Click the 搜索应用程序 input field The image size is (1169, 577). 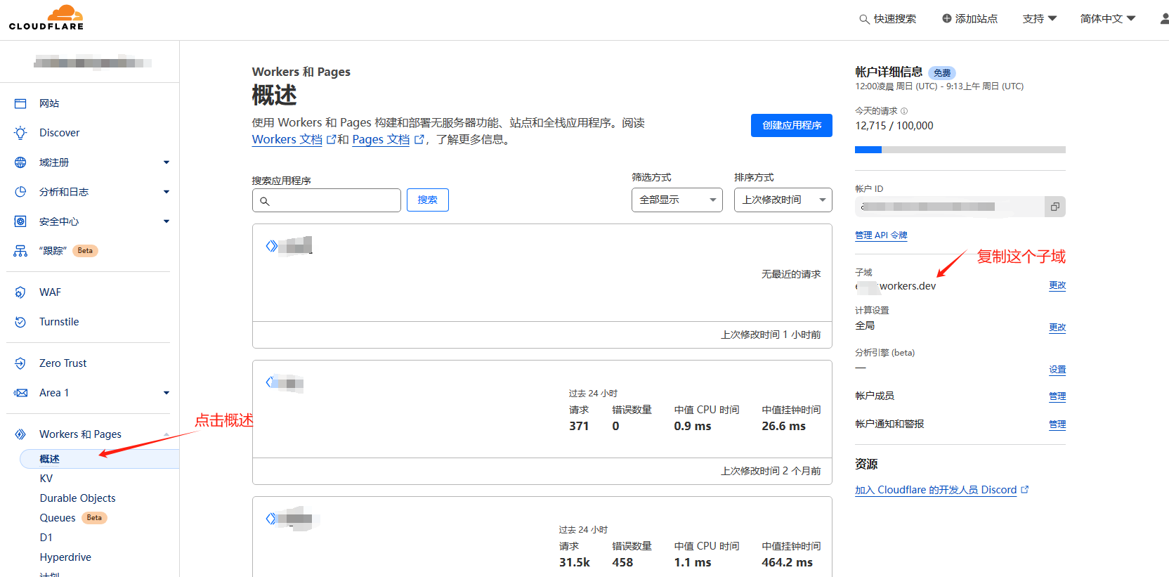tap(327, 200)
